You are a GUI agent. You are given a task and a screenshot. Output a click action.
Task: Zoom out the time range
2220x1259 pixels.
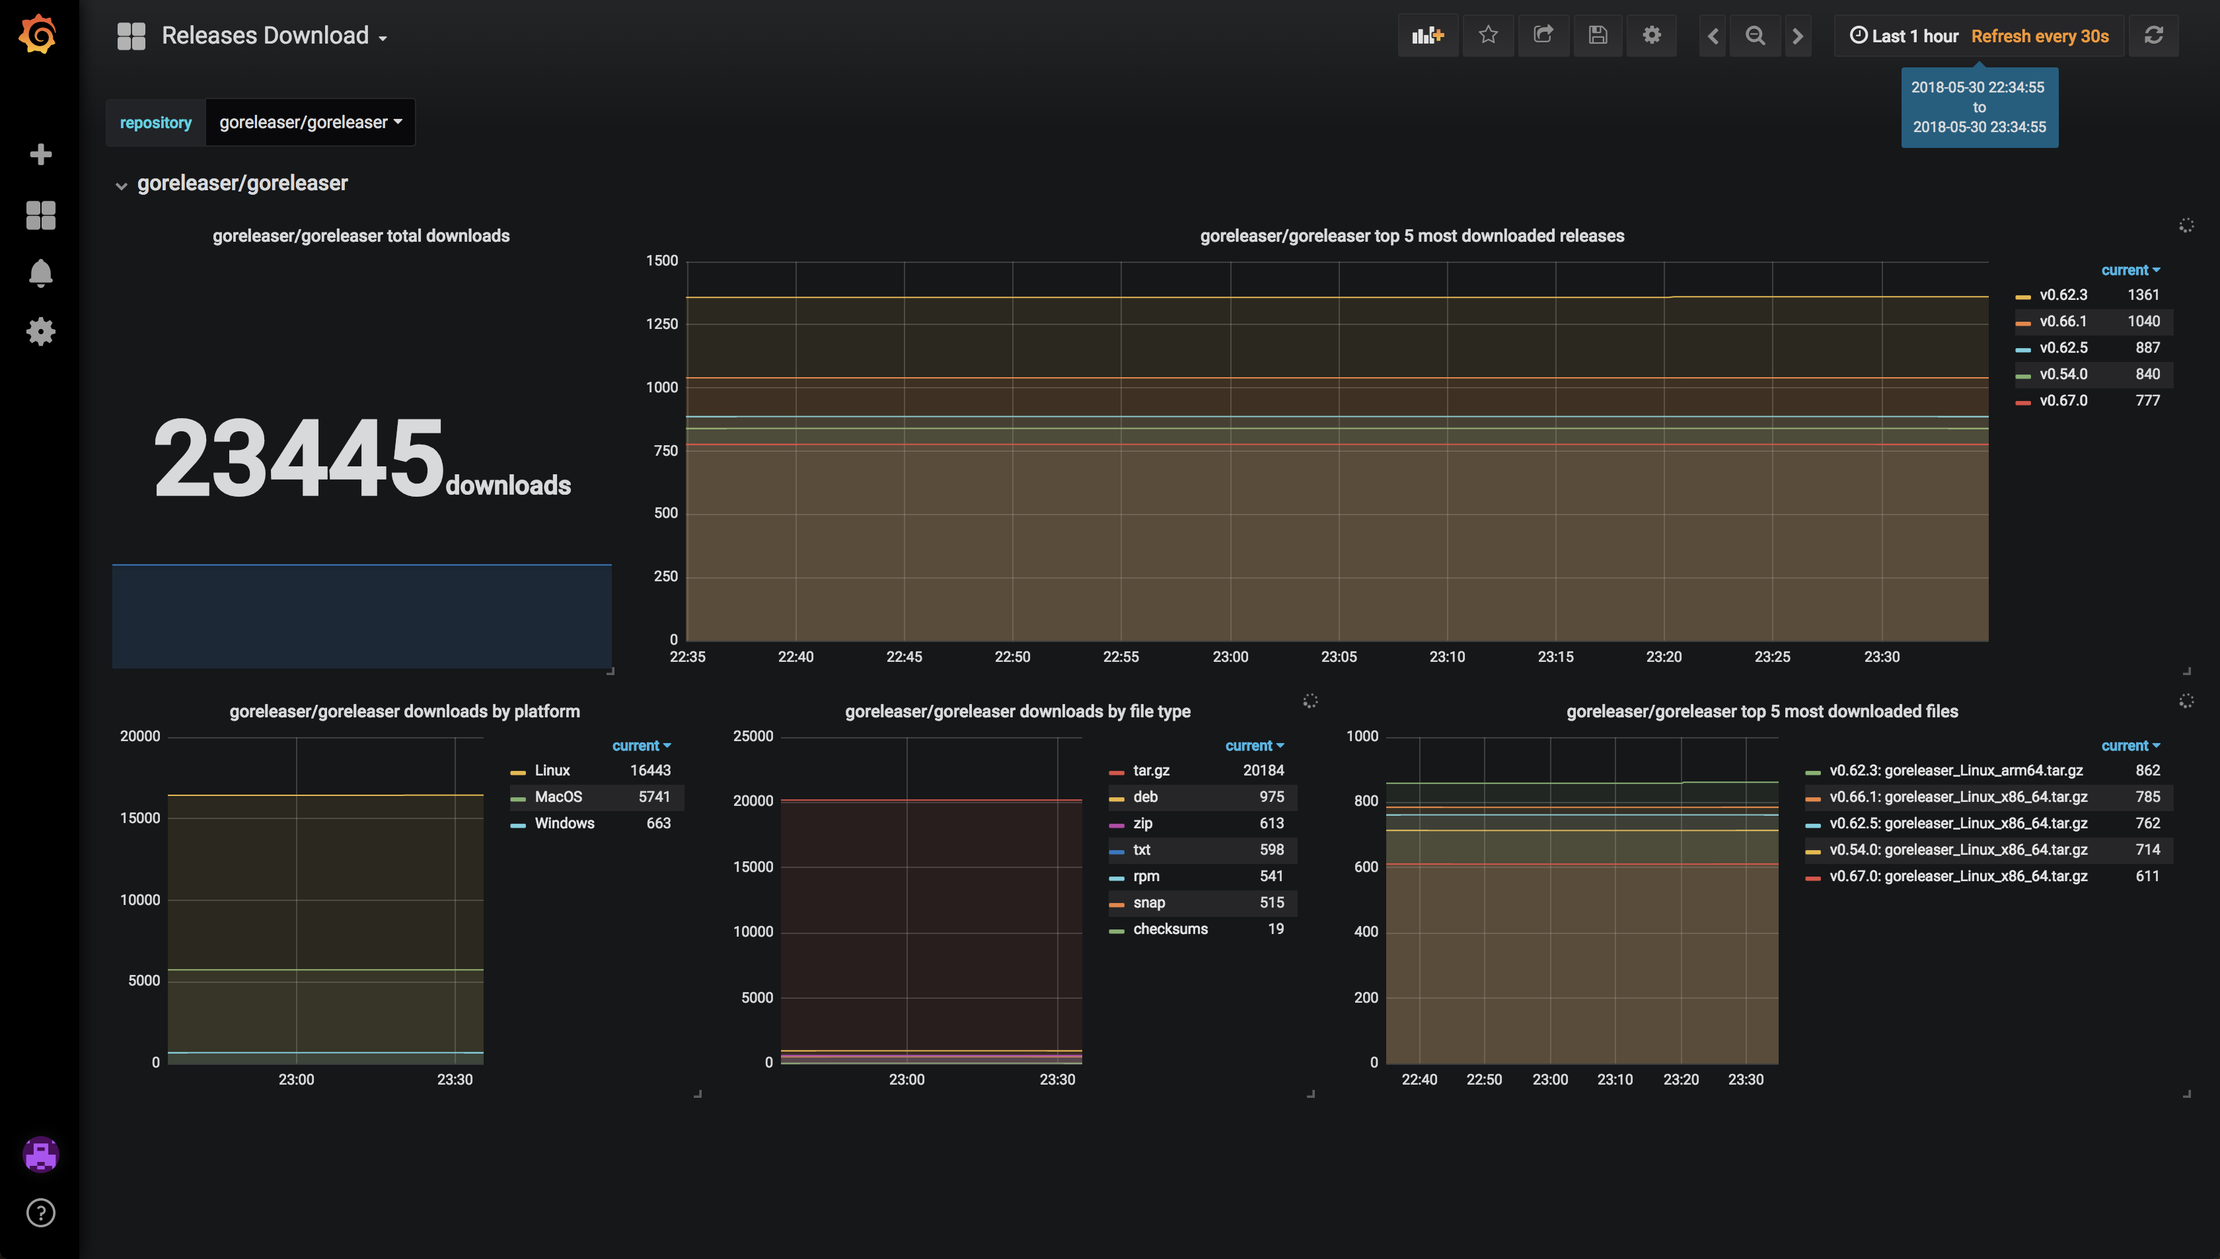click(1755, 36)
